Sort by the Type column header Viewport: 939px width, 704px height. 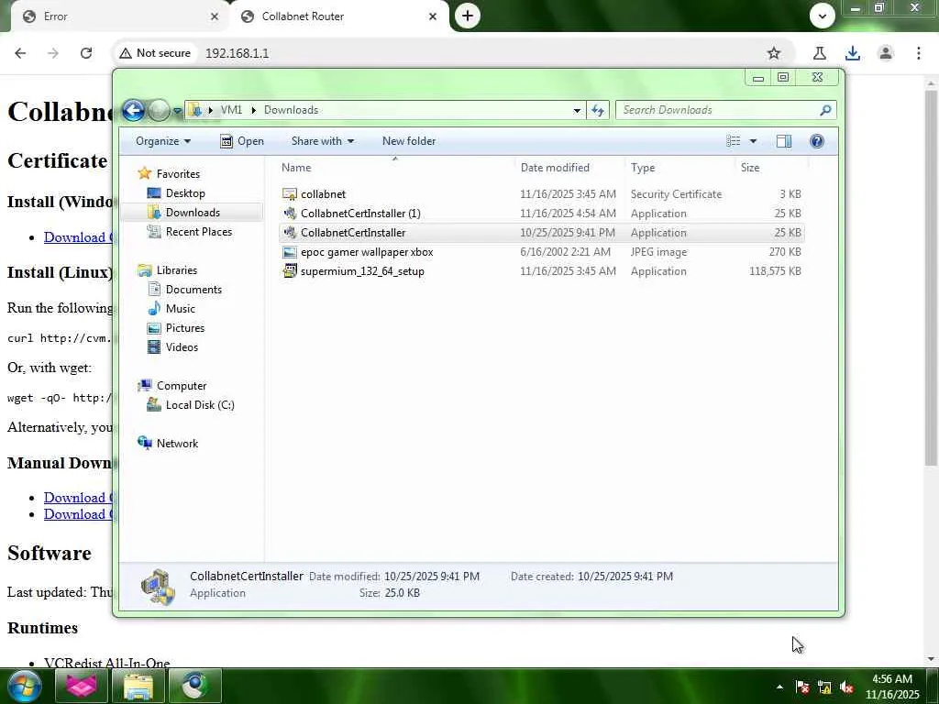(x=679, y=168)
